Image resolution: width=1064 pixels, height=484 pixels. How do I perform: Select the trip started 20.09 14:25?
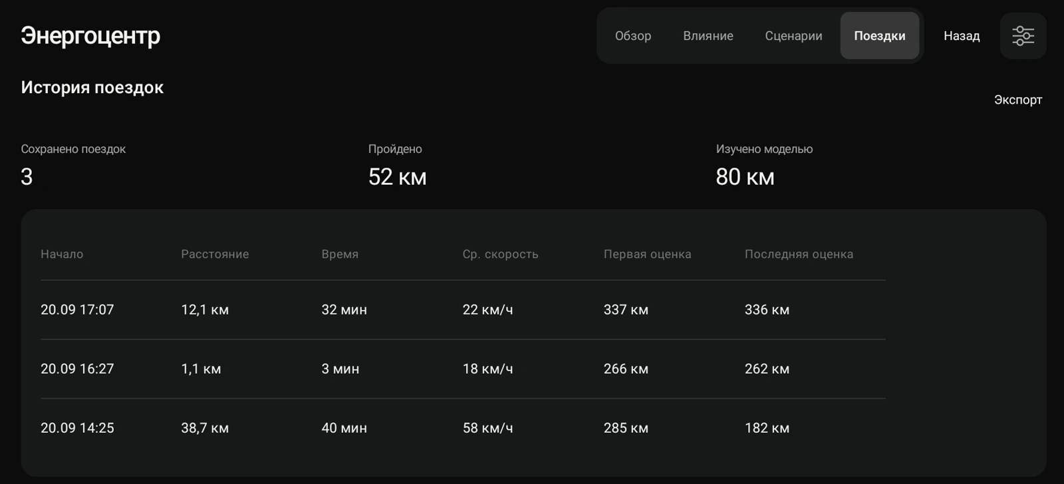(463, 428)
